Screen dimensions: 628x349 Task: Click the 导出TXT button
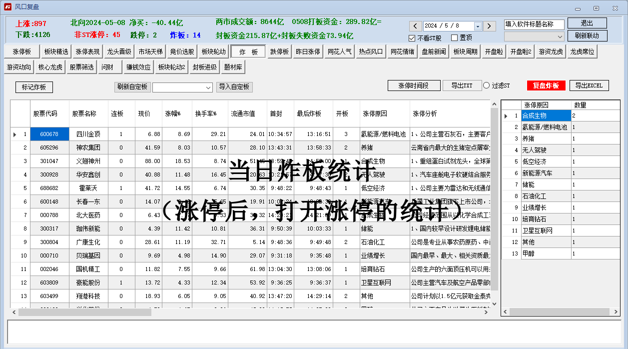[x=462, y=85]
